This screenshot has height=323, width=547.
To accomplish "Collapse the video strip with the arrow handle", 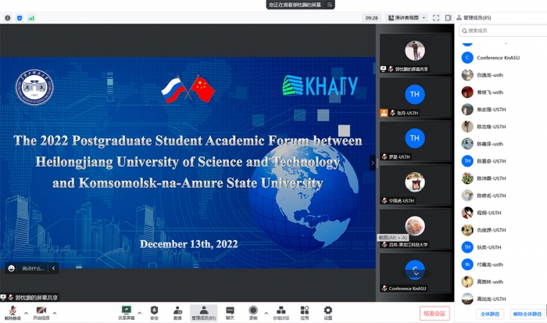I will click(x=373, y=163).
